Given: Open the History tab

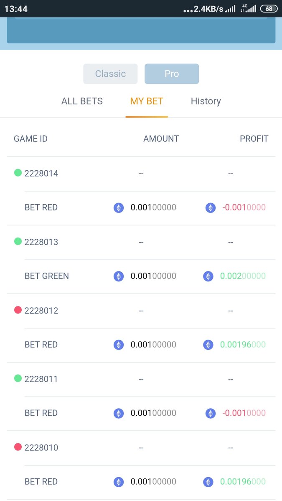Looking at the screenshot, I should click(x=206, y=101).
